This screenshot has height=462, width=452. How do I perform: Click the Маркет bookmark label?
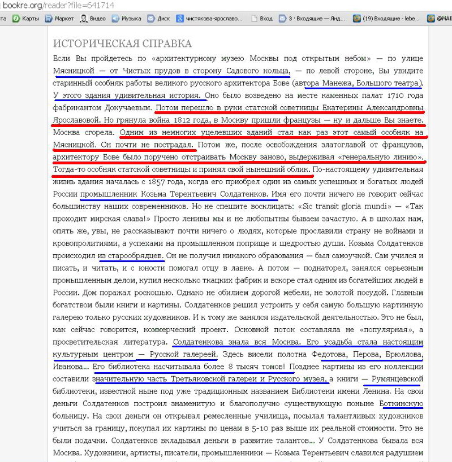coord(64,19)
